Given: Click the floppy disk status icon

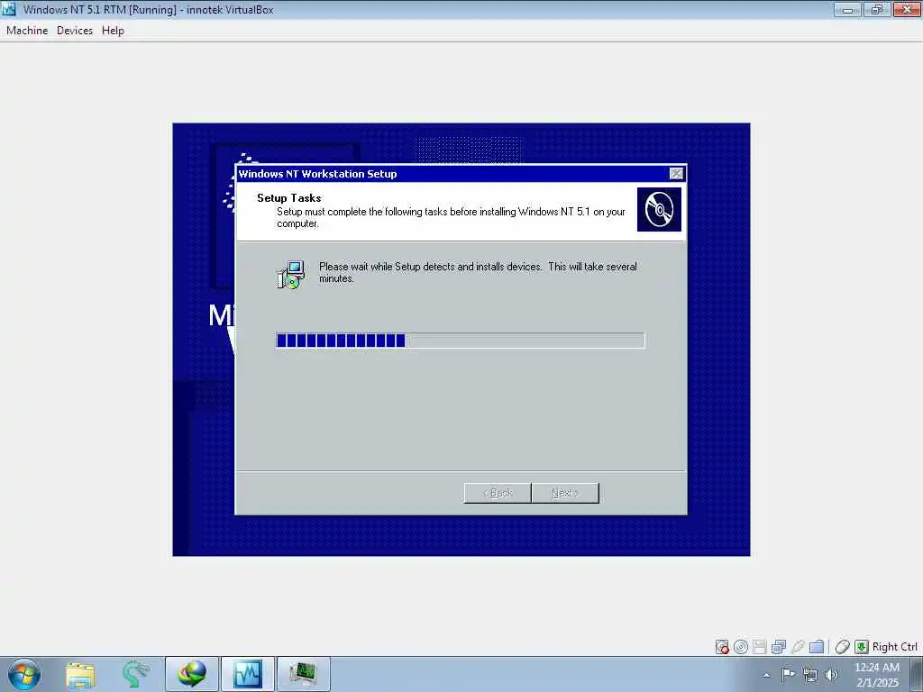Looking at the screenshot, I should pos(759,647).
